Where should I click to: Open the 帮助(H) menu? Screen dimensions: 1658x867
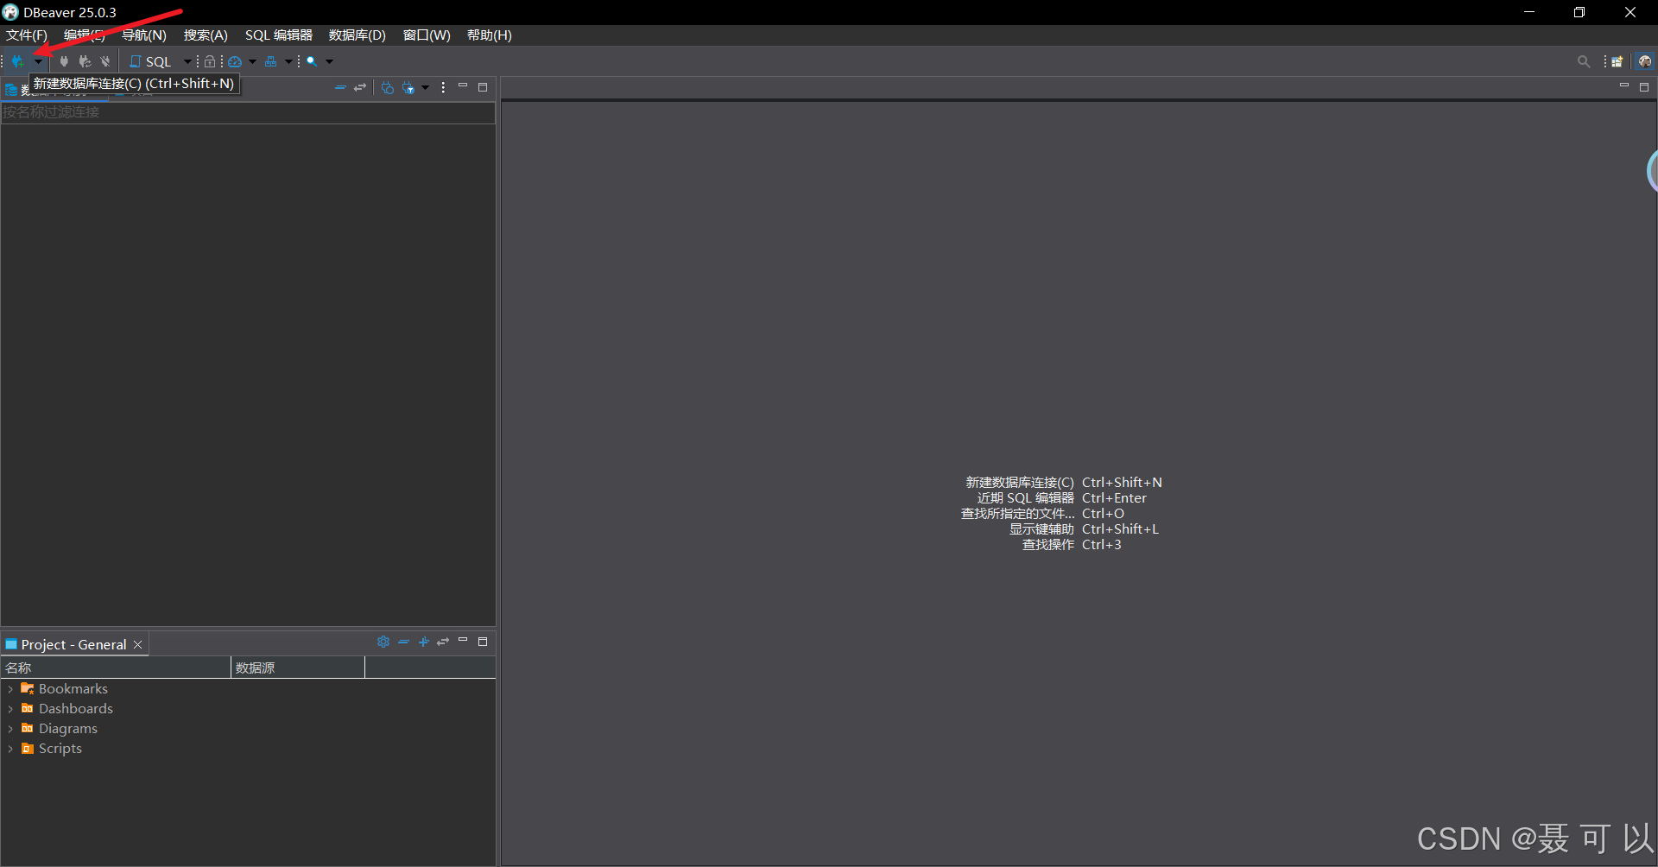[x=490, y=35]
